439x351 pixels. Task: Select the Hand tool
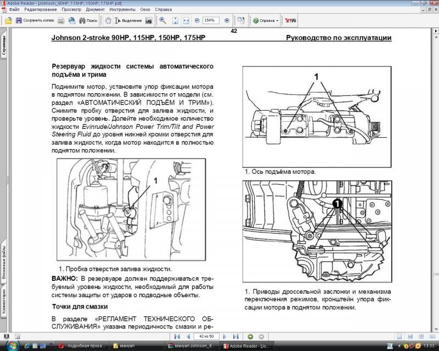pos(109,20)
